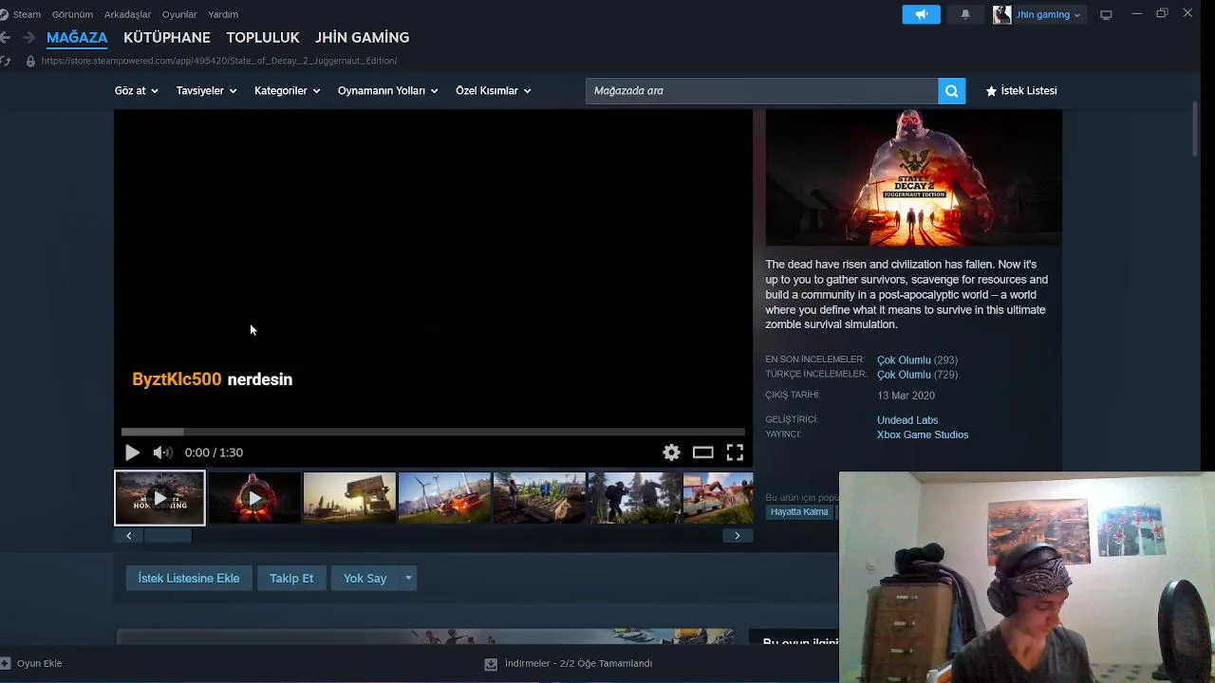
Task: Open the Undead Labs developer link
Action: coord(907,420)
